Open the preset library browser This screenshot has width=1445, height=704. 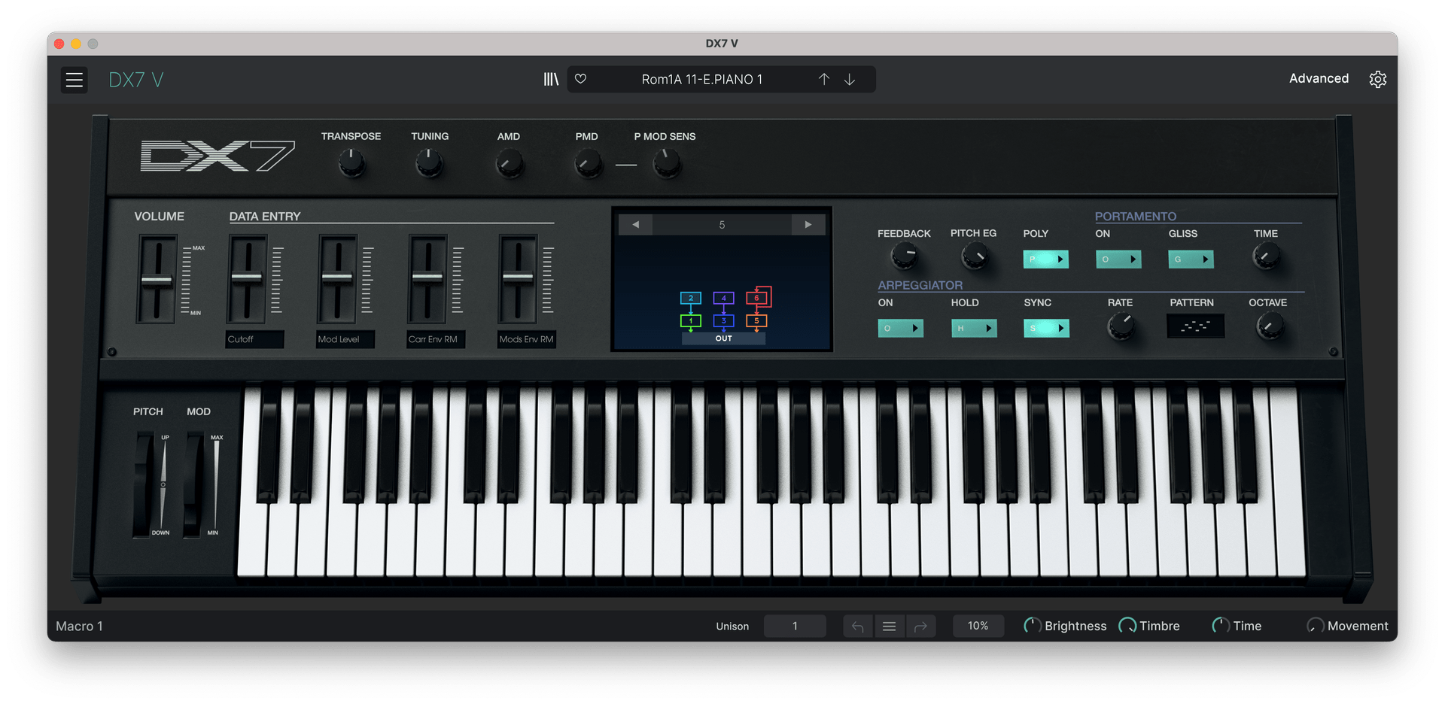click(x=551, y=79)
